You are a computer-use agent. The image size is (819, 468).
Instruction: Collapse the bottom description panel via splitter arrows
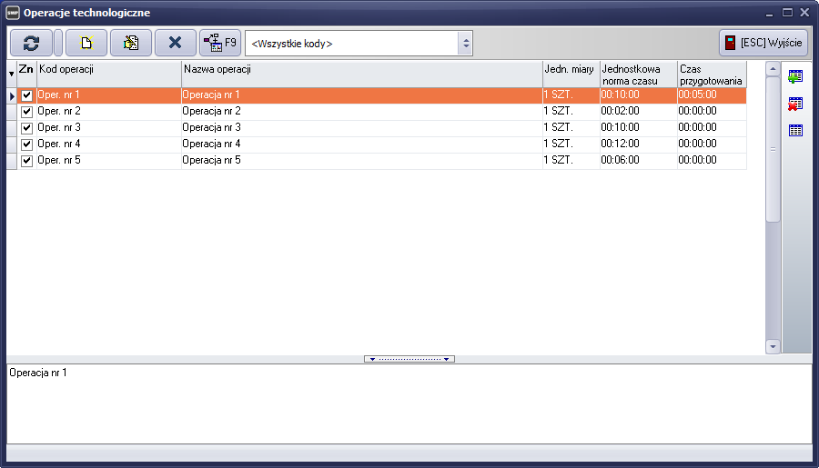[409, 359]
